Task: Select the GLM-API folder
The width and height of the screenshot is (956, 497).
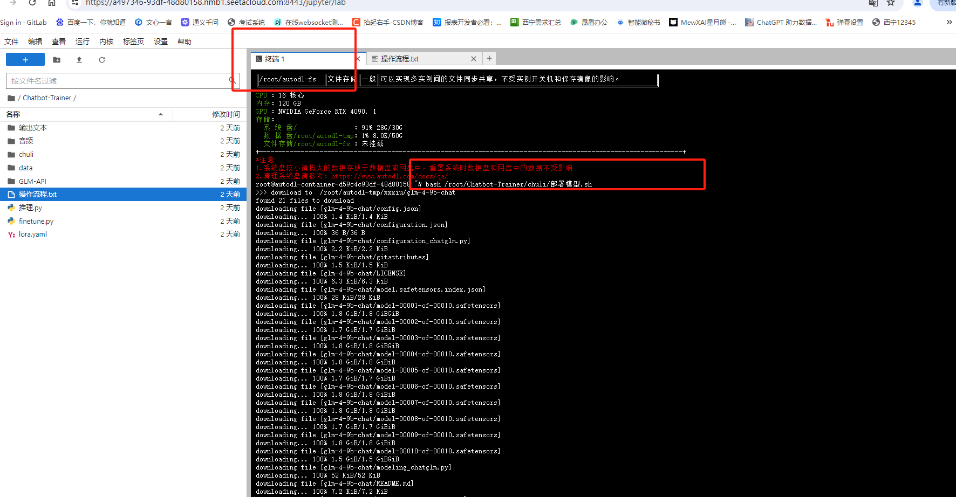Action: point(123,181)
